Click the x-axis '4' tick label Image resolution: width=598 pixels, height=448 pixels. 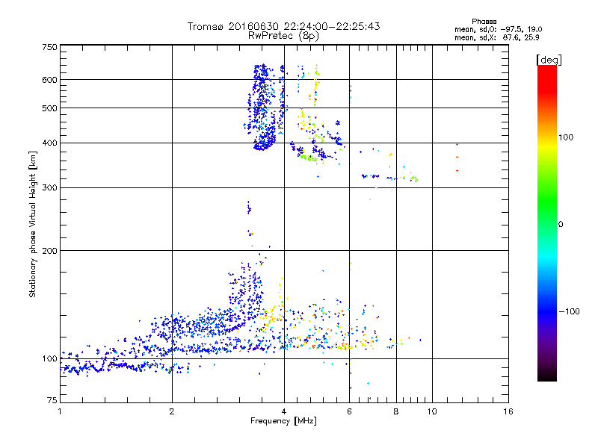point(284,411)
